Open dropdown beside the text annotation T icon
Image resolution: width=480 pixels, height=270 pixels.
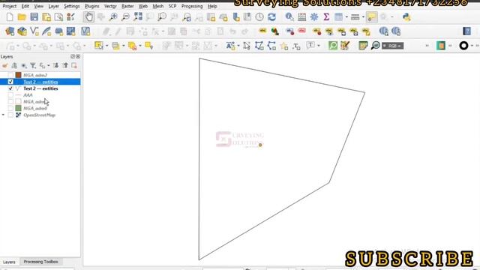pyautogui.click(x=319, y=46)
